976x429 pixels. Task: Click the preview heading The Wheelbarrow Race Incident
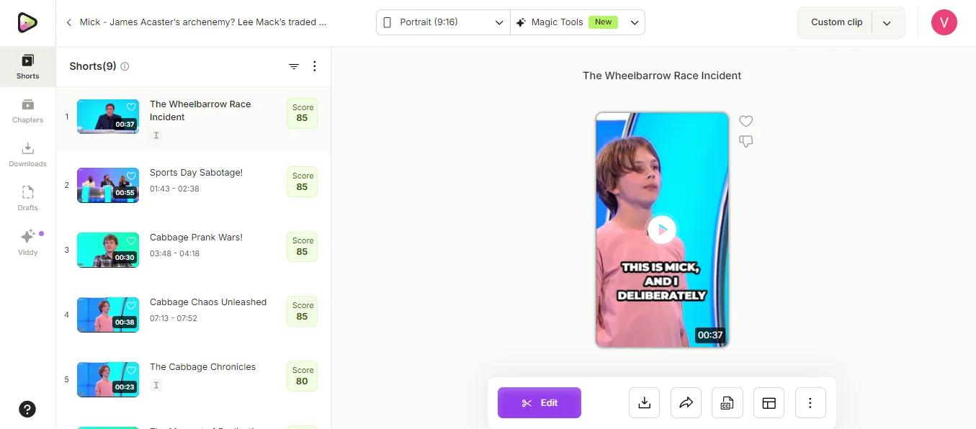pyautogui.click(x=662, y=76)
